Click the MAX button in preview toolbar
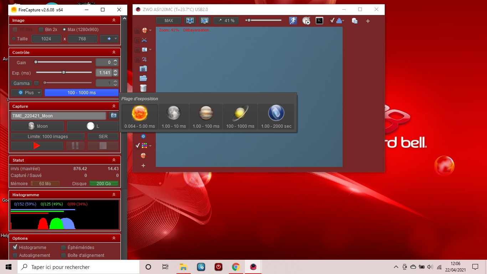This screenshot has width=487, height=274. click(169, 21)
